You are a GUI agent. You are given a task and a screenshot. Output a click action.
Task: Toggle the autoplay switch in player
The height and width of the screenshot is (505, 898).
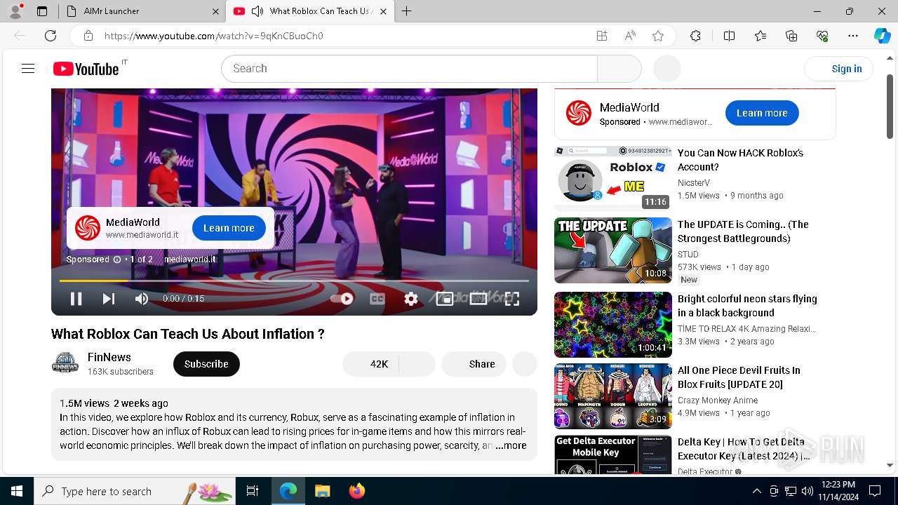[x=342, y=299]
